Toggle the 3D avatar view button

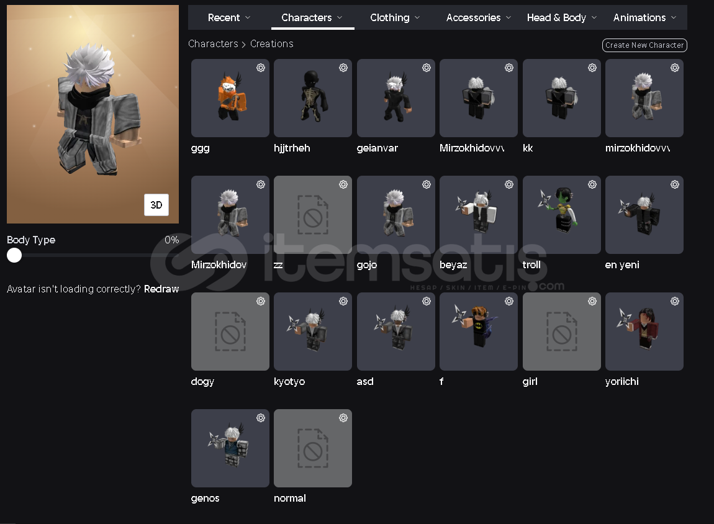pyautogui.click(x=156, y=205)
